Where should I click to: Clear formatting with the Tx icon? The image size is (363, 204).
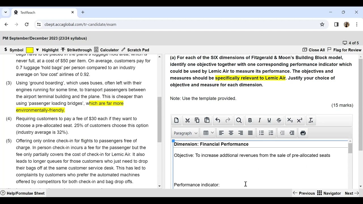[x=311, y=120]
